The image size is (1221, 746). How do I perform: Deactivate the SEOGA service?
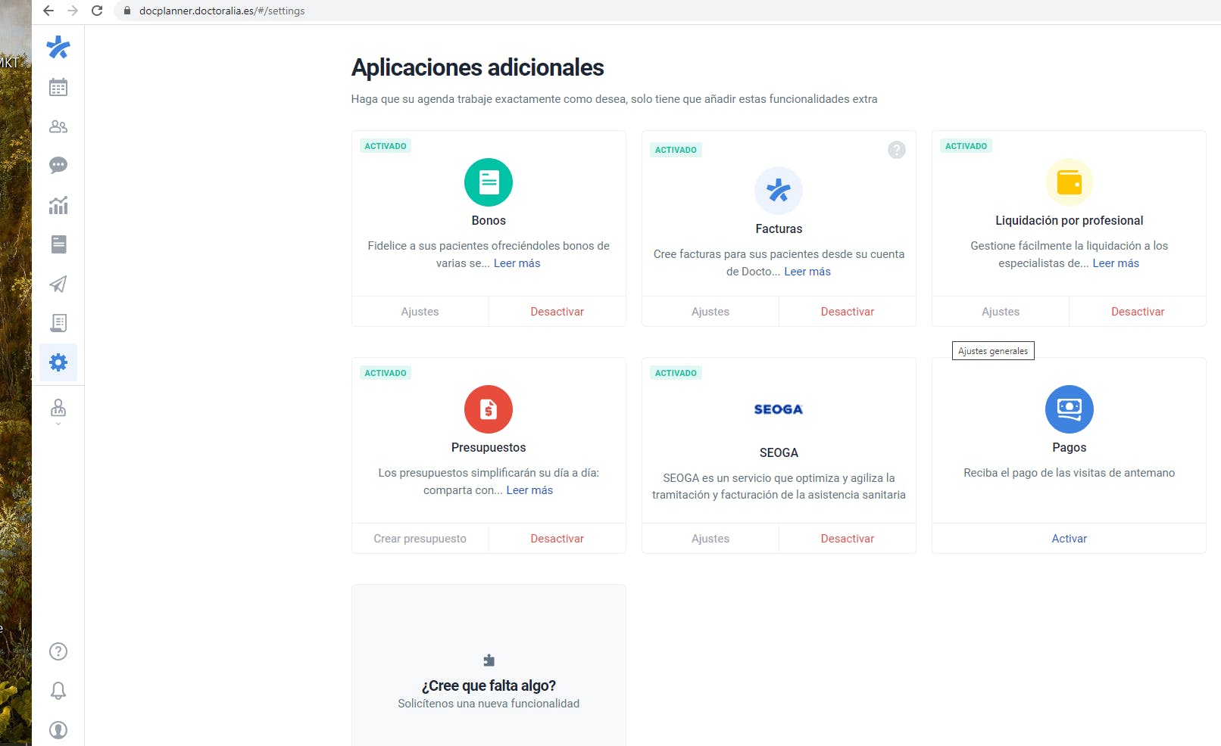(x=847, y=538)
